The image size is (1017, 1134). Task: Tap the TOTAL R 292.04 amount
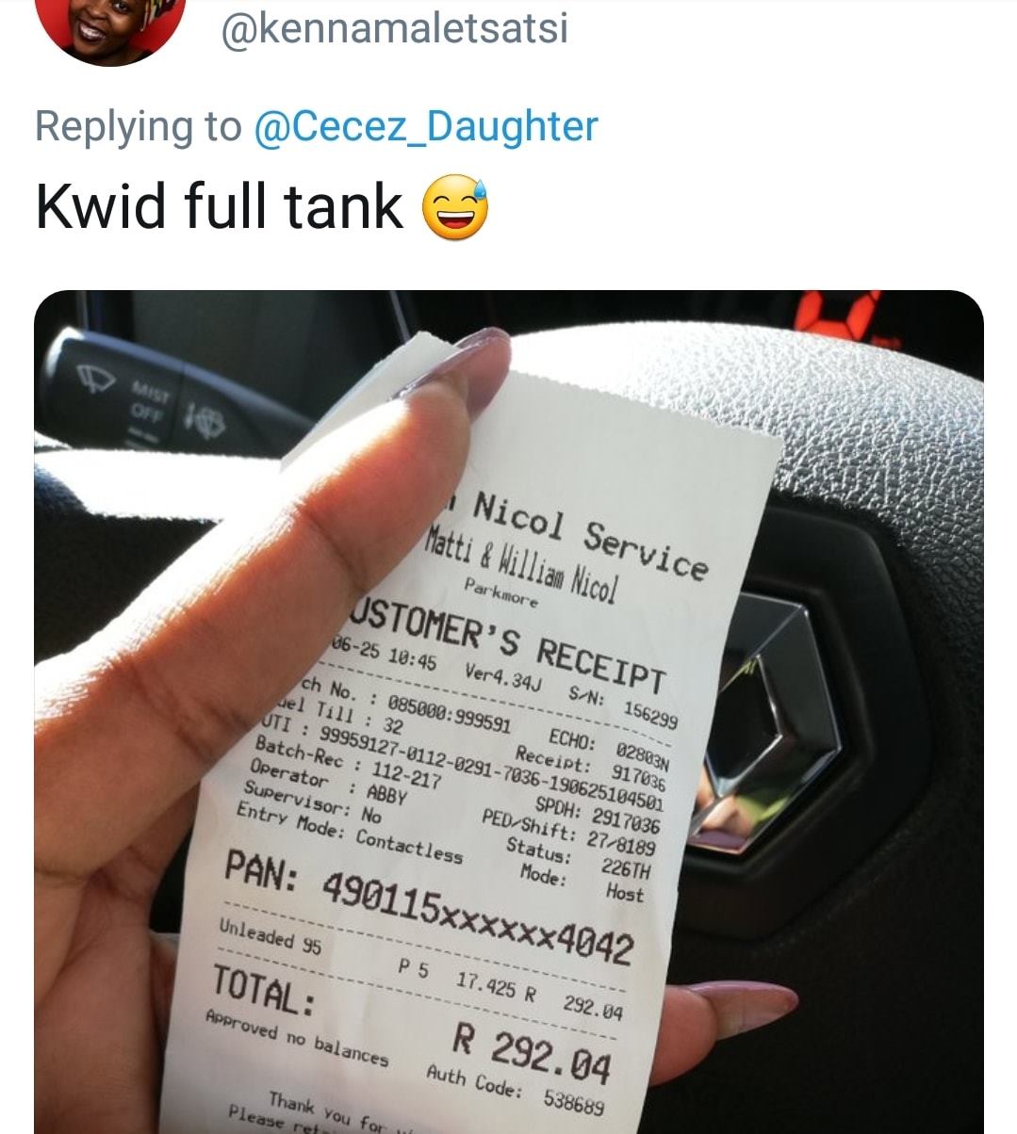(x=410, y=1022)
